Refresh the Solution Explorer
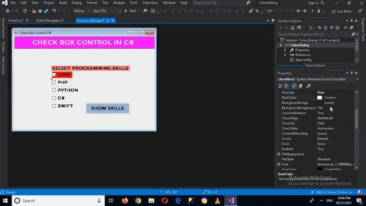The height and width of the screenshot is (206, 366). (x=325, y=28)
